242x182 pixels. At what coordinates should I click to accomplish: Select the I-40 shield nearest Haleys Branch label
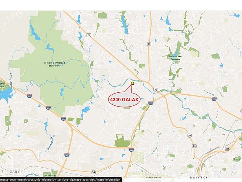pos(29,96)
